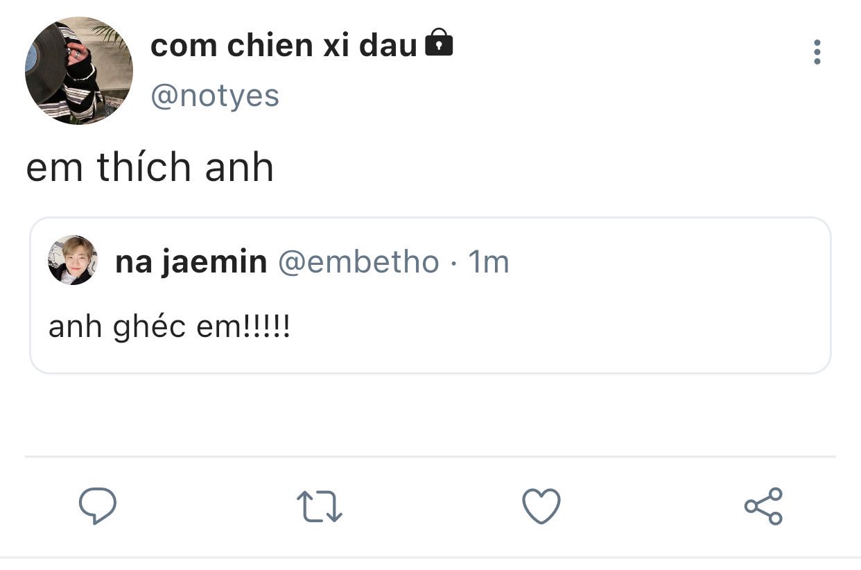Select the tweet text "em thích anh"
Viewport: 861px width, 570px height.
(x=150, y=168)
